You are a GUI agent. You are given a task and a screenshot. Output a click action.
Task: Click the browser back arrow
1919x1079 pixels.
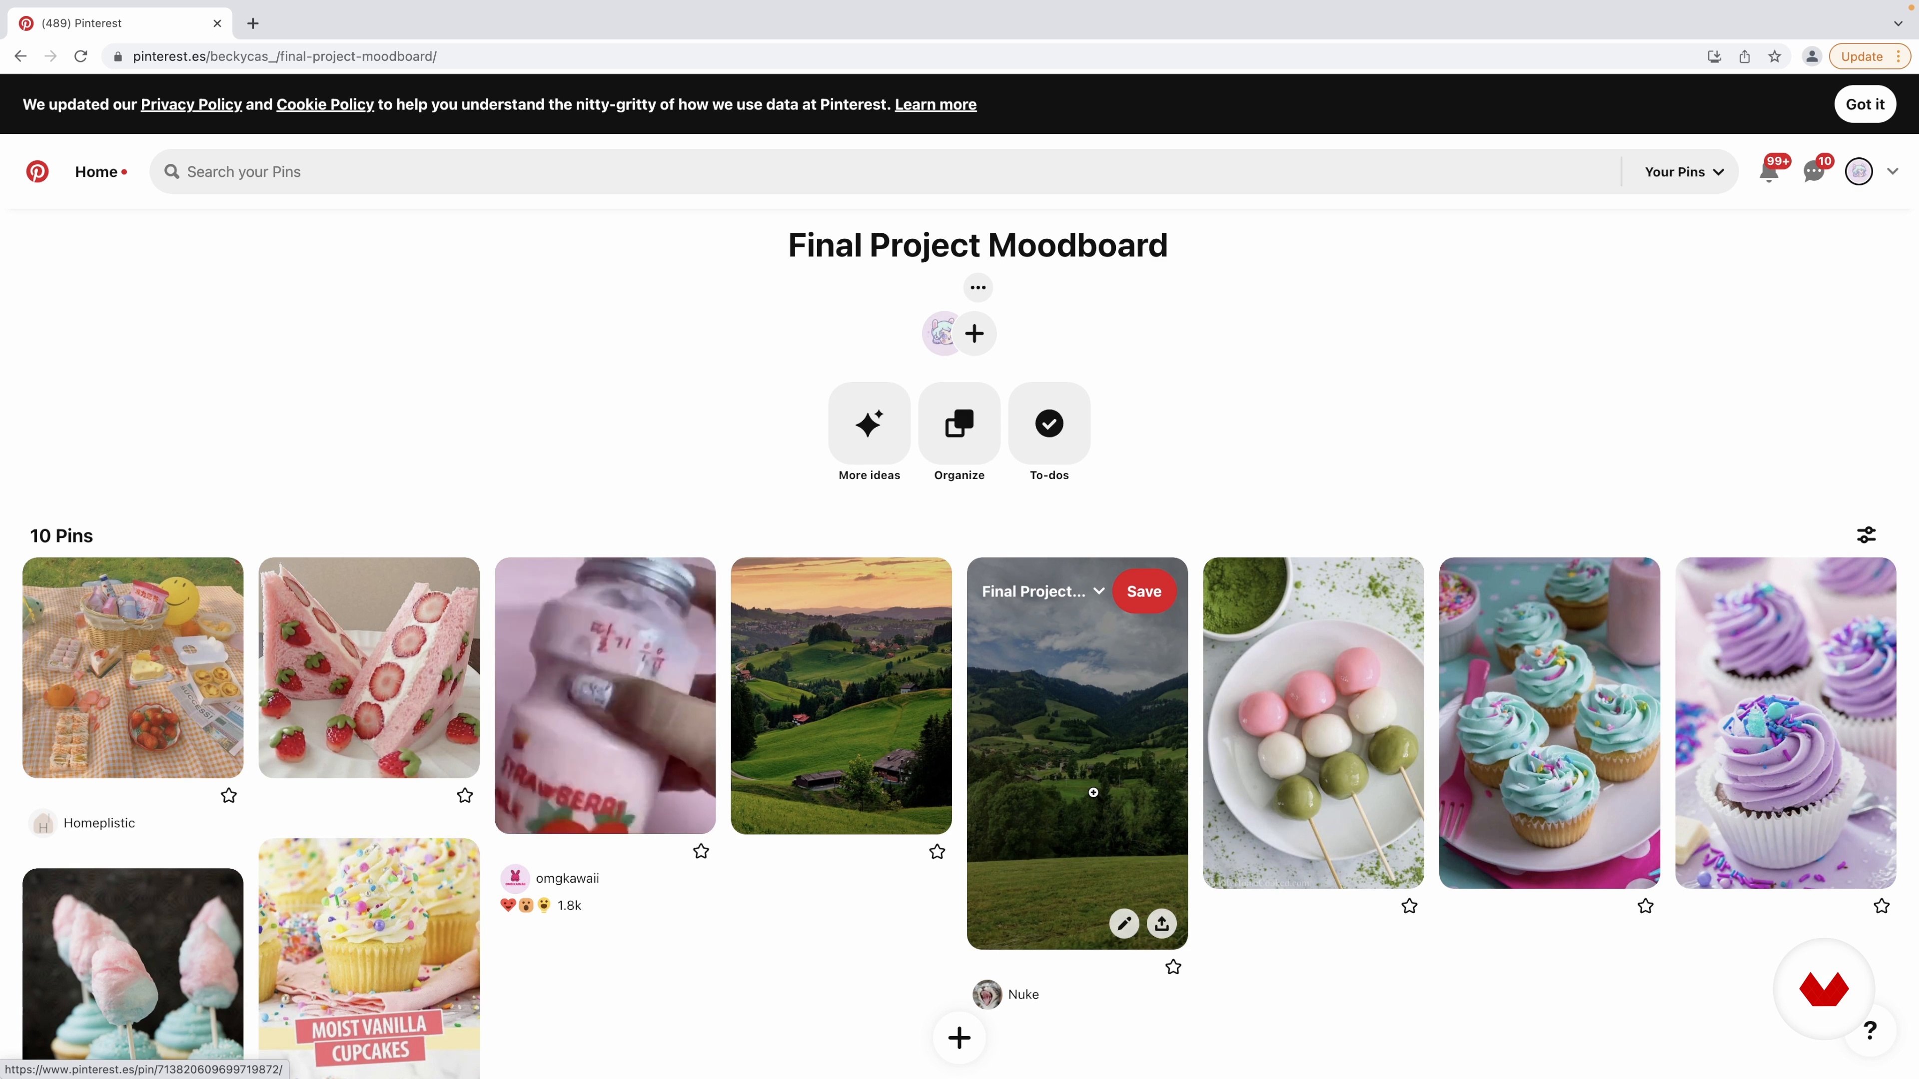pyautogui.click(x=20, y=56)
